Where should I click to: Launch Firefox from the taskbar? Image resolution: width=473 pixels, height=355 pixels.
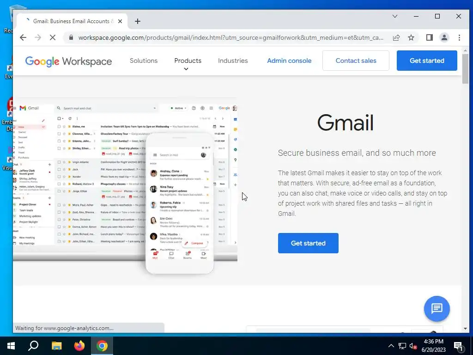pyautogui.click(x=79, y=346)
